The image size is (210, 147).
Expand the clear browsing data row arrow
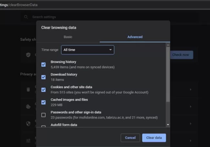click(190, 89)
